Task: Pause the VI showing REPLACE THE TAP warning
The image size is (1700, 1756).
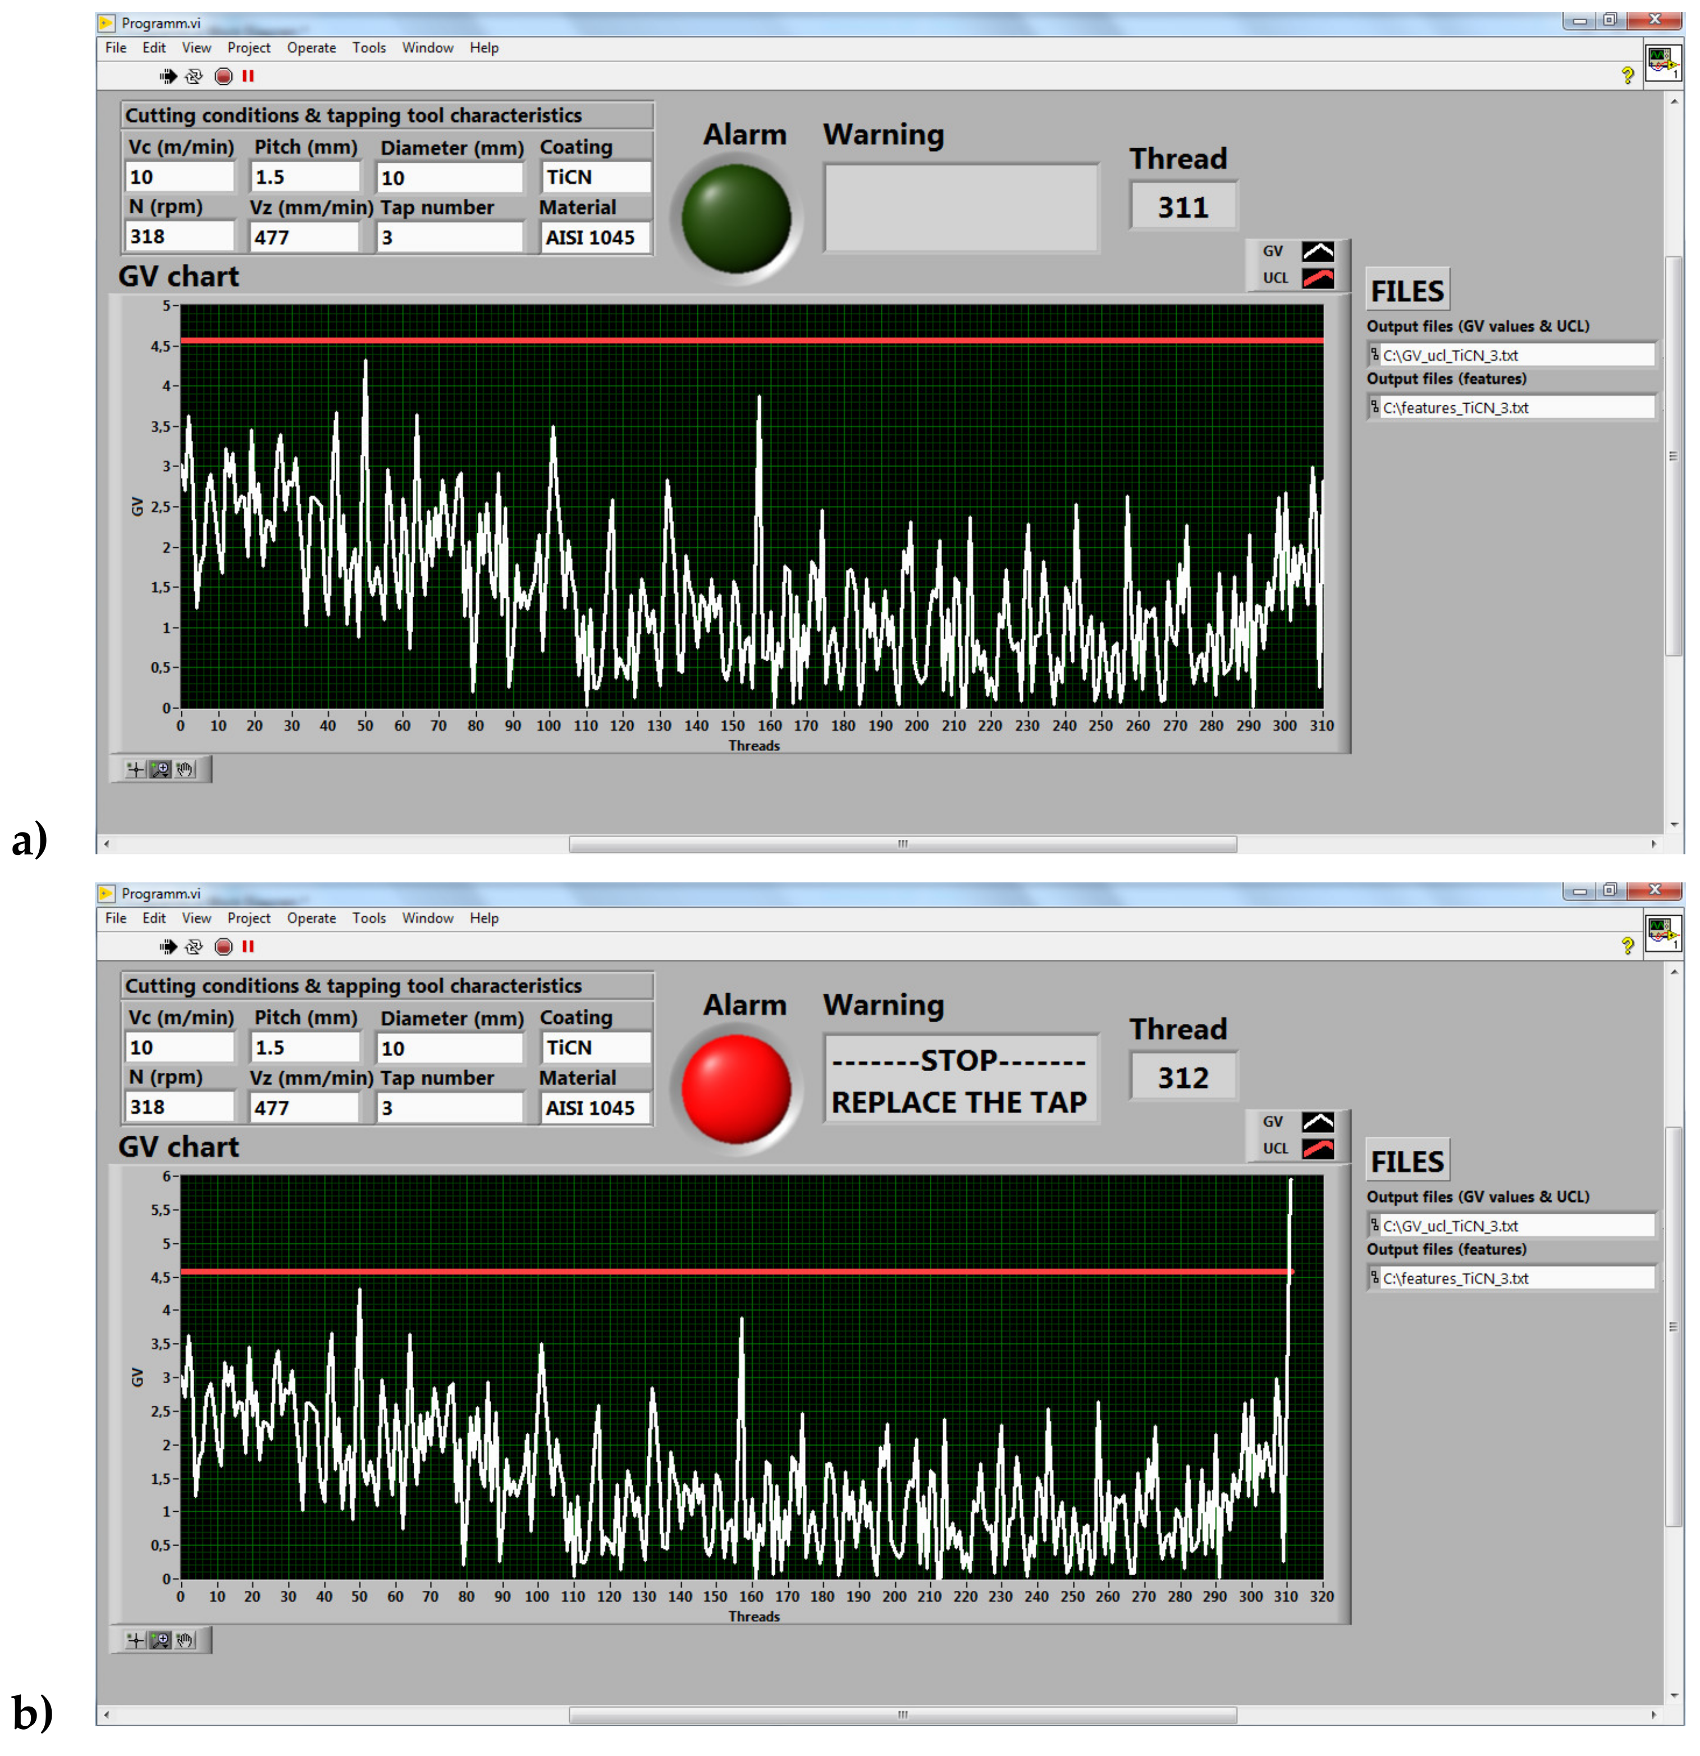Action: (248, 947)
